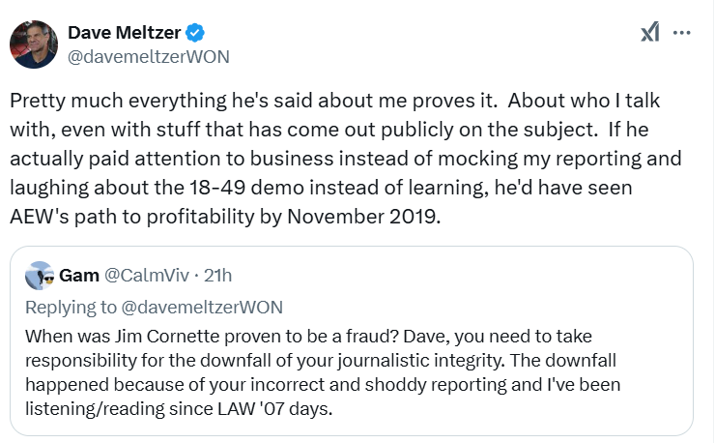The height and width of the screenshot is (443, 715).
Task: Click the @davemeltzerWON handle under the name
Action: (x=149, y=56)
